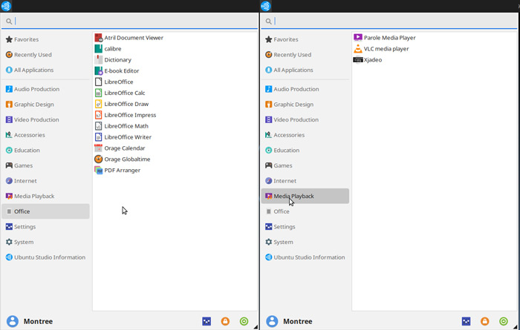Open Settings category in left menu
The height and width of the screenshot is (330, 520).
[x=46, y=227]
